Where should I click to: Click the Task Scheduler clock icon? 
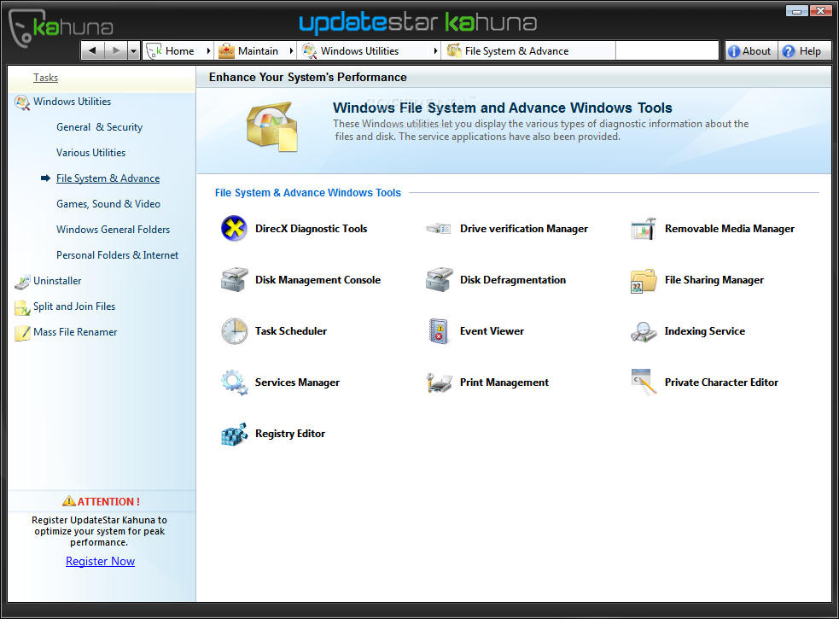(235, 331)
